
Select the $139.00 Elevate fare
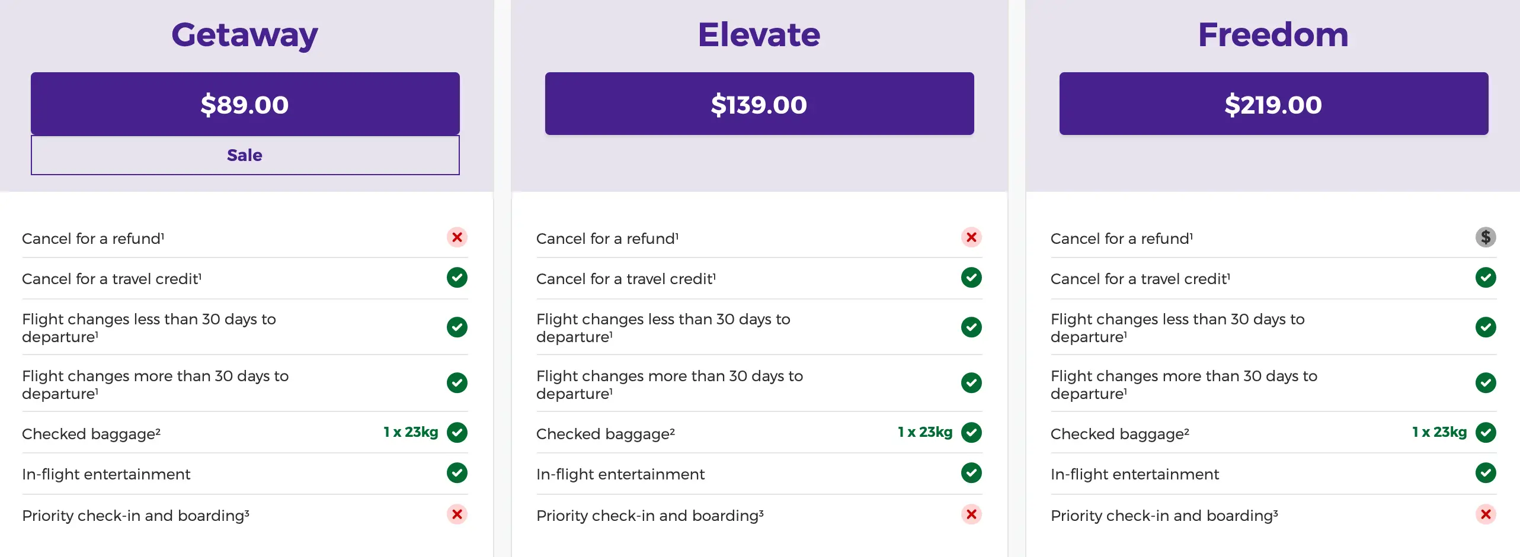[x=759, y=104]
